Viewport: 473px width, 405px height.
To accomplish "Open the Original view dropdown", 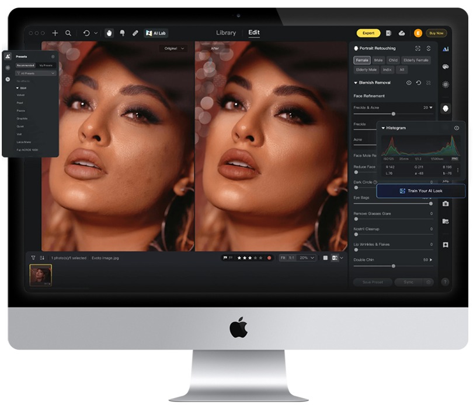I will click(174, 48).
